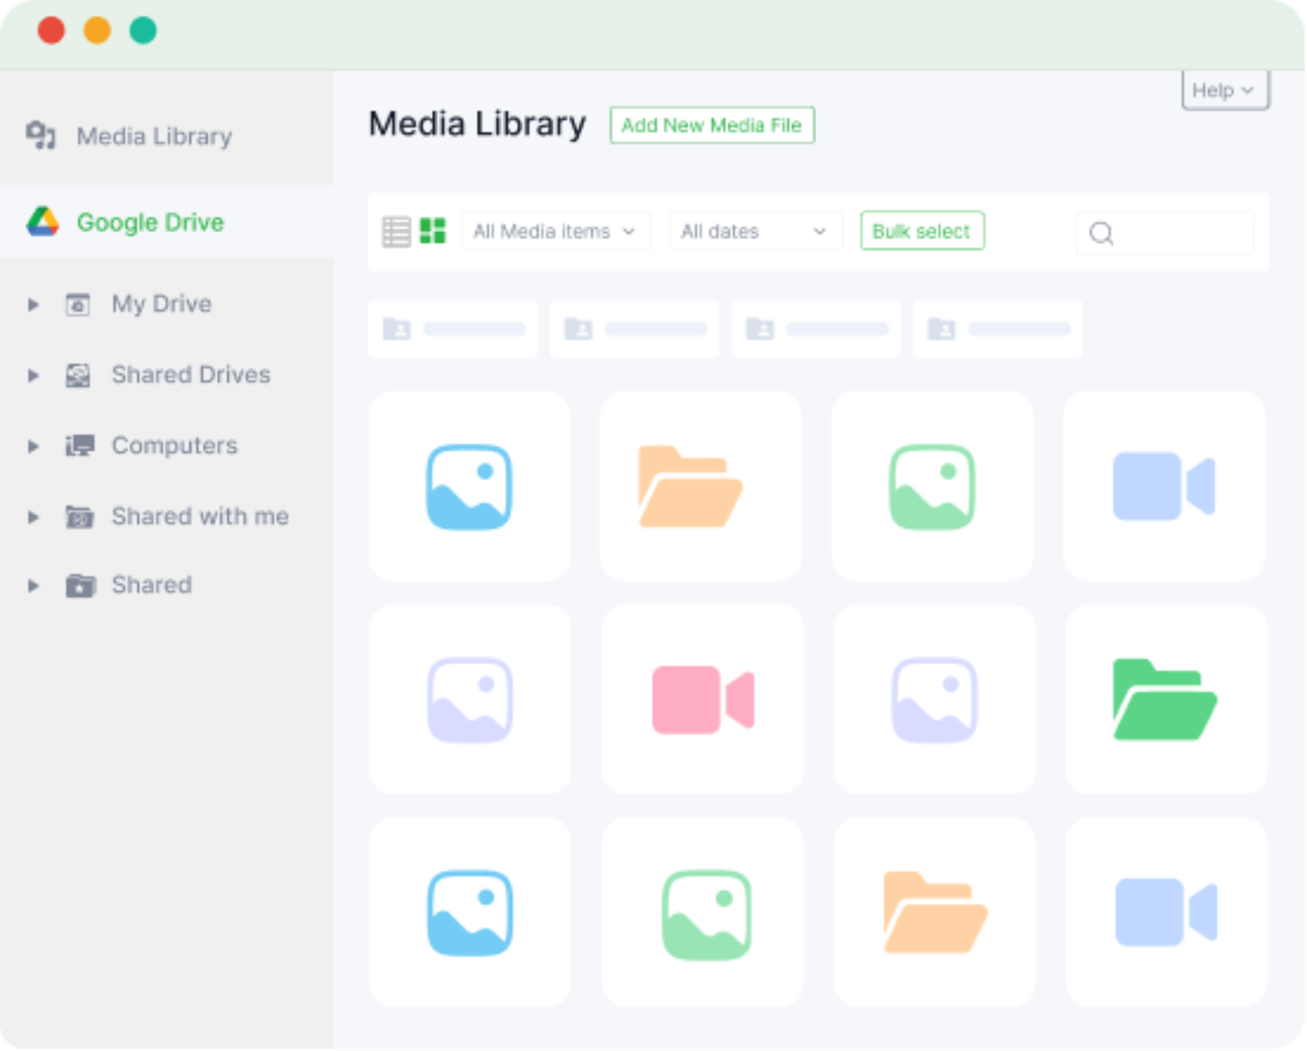Open the All Media Items dropdown
The width and height of the screenshot is (1307, 1051).
555,231
